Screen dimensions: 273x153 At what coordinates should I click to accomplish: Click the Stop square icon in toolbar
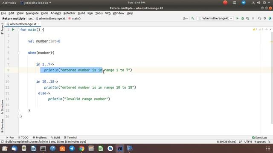pyautogui.click(x=253, y=18)
